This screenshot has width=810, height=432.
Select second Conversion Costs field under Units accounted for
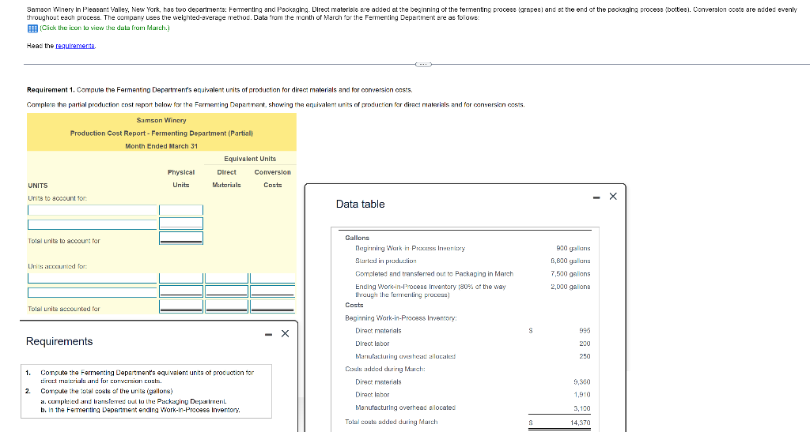[x=273, y=291]
